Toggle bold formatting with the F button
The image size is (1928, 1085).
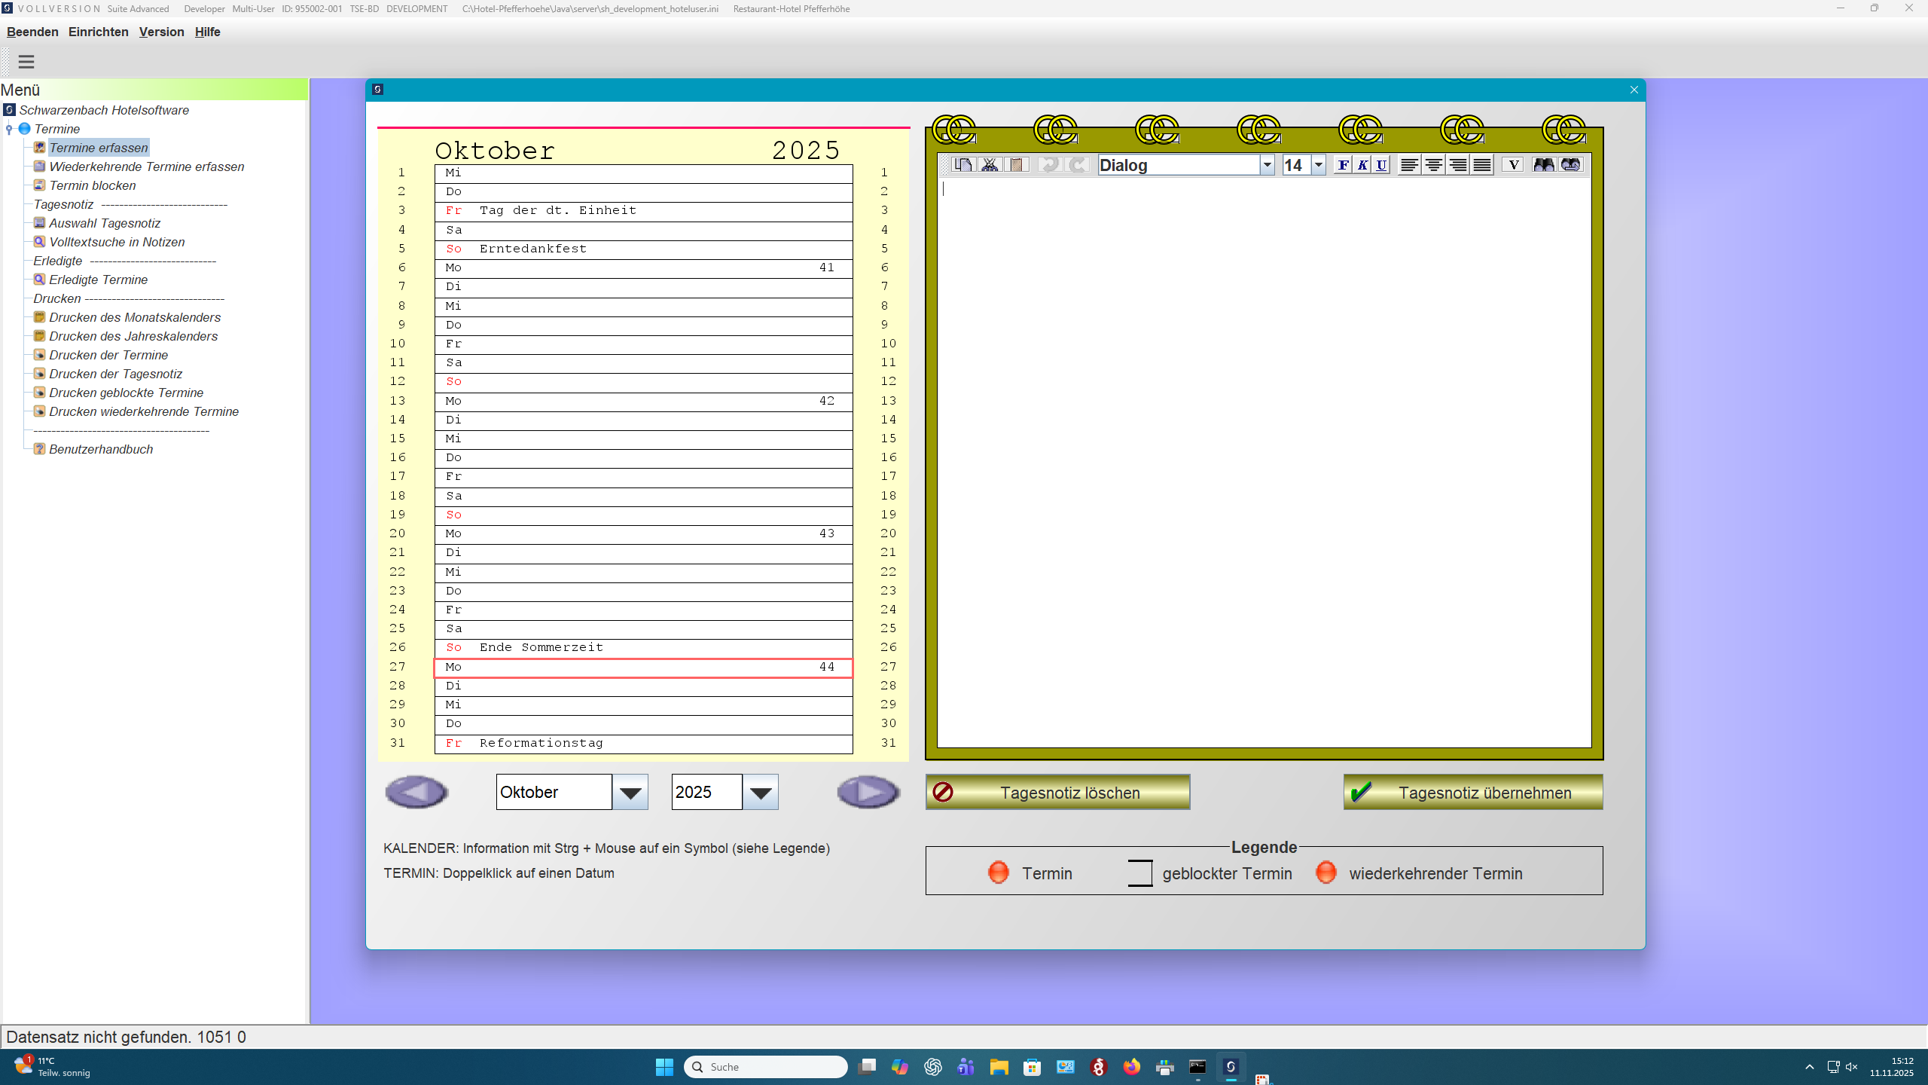[1344, 164]
